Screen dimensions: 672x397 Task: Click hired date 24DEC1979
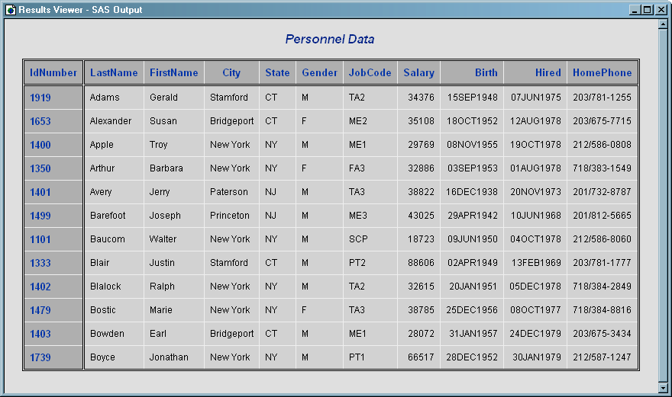(x=535, y=334)
